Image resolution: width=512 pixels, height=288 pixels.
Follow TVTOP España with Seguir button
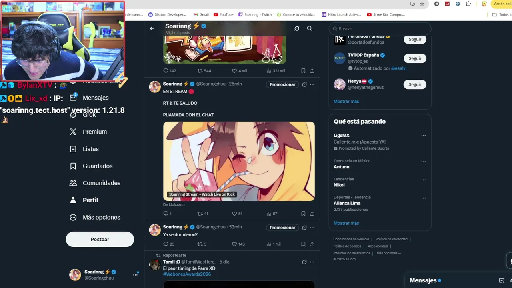(415, 58)
